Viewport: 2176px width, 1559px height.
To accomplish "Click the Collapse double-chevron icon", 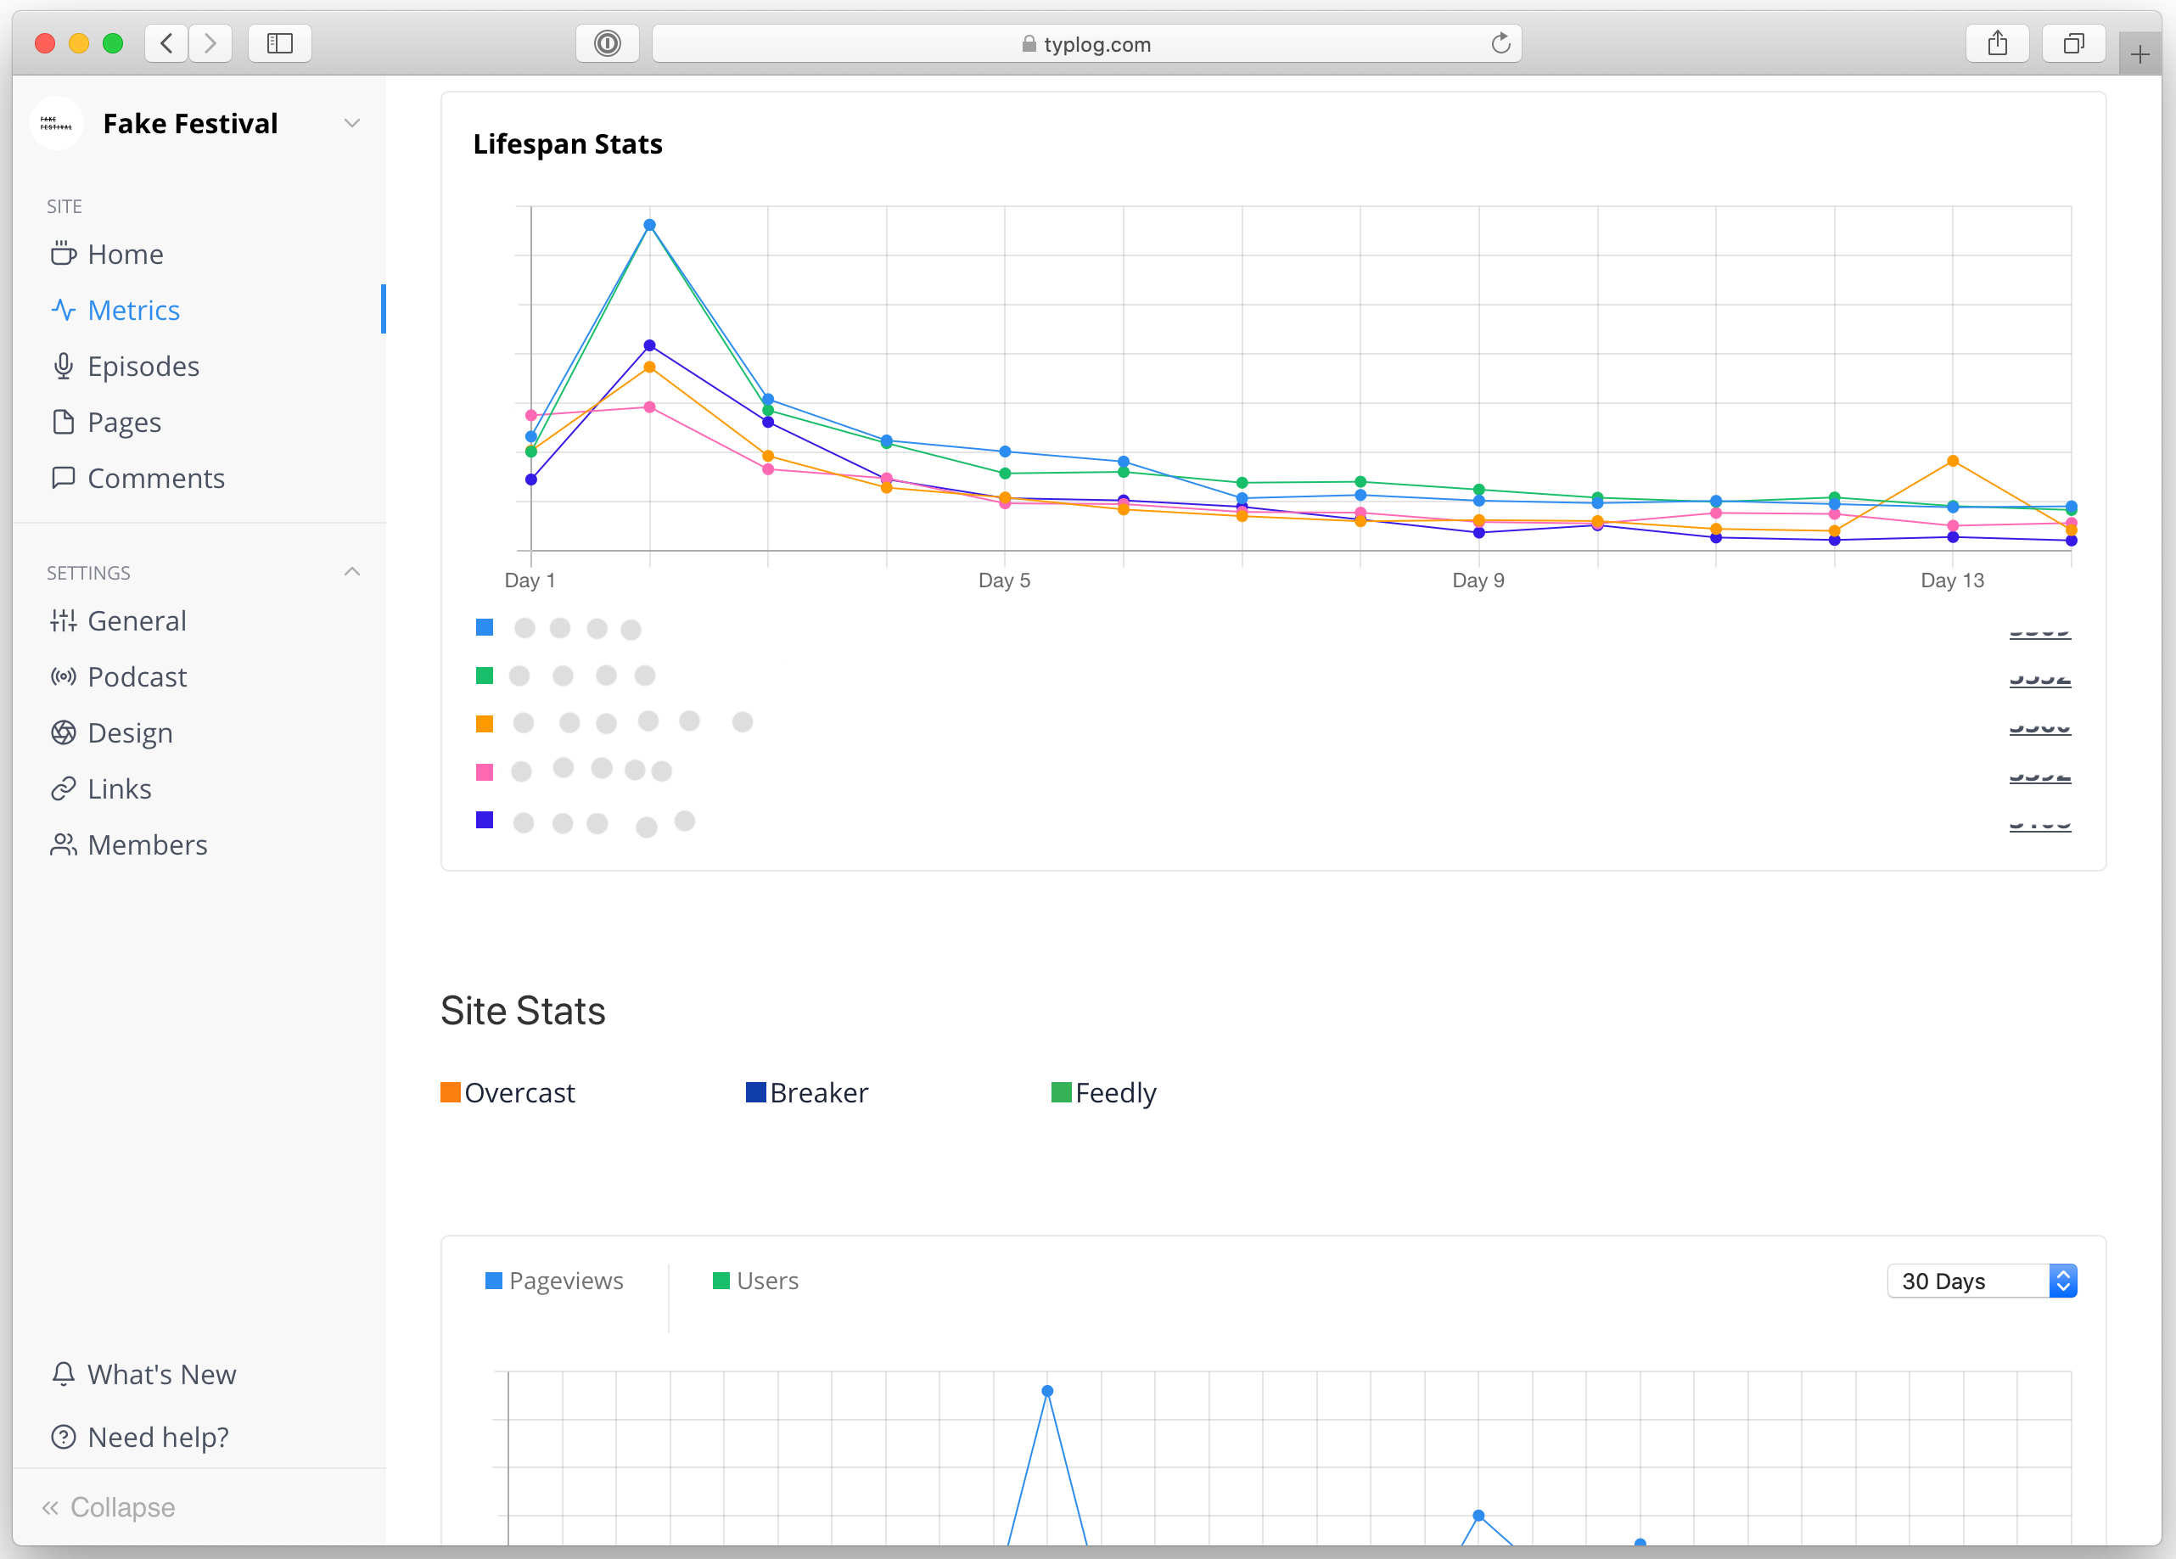I will coord(50,1507).
